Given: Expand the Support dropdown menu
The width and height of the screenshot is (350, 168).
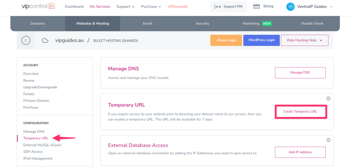Looking at the screenshot, I should coord(125,7).
